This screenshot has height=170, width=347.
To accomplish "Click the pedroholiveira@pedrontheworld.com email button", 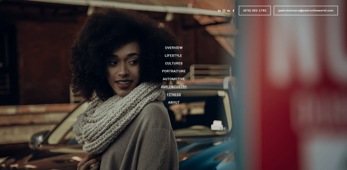I will point(306,11).
